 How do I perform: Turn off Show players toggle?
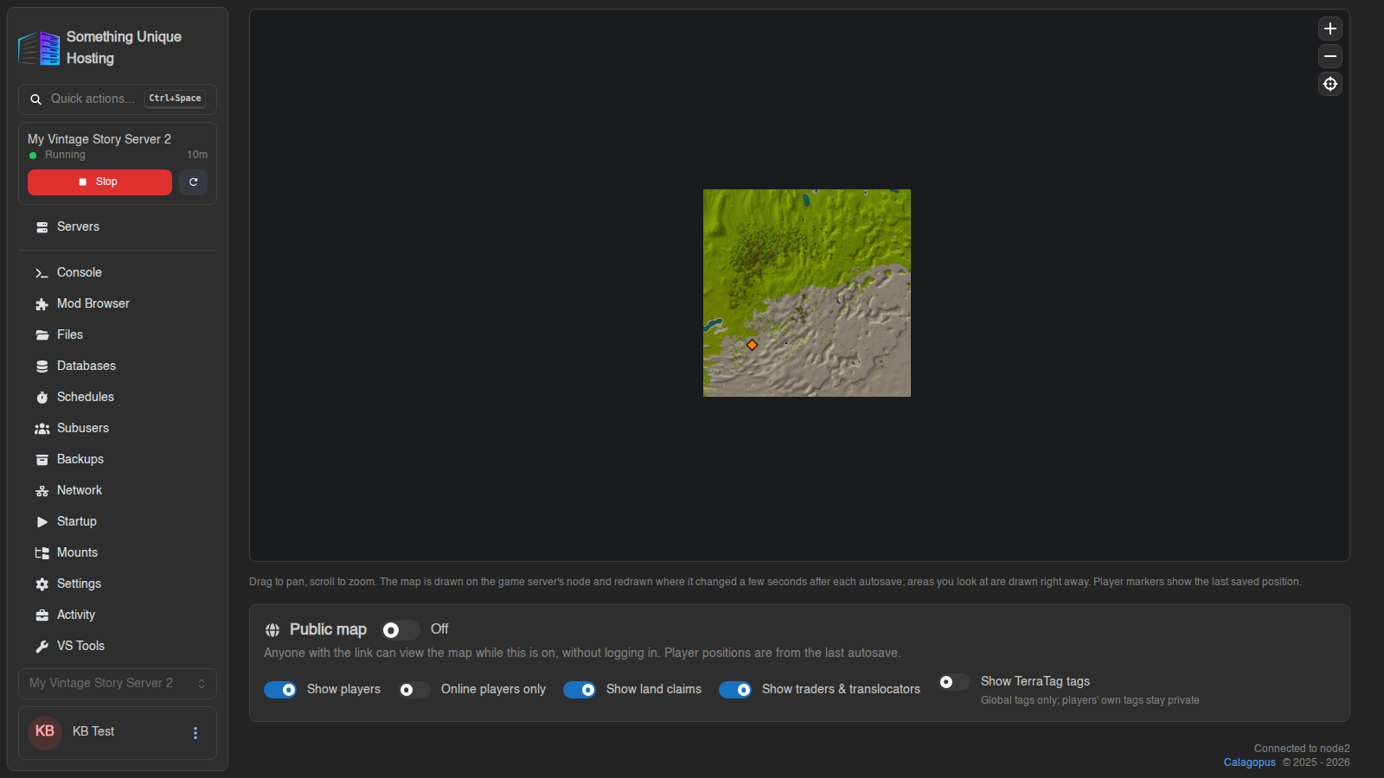click(280, 690)
